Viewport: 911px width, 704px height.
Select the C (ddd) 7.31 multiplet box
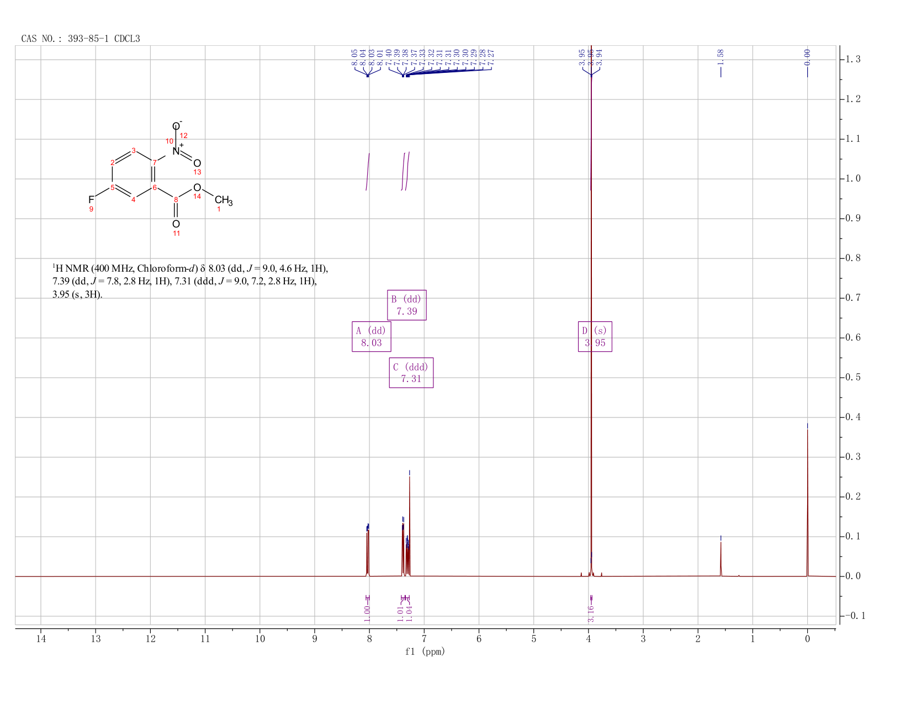411,373
